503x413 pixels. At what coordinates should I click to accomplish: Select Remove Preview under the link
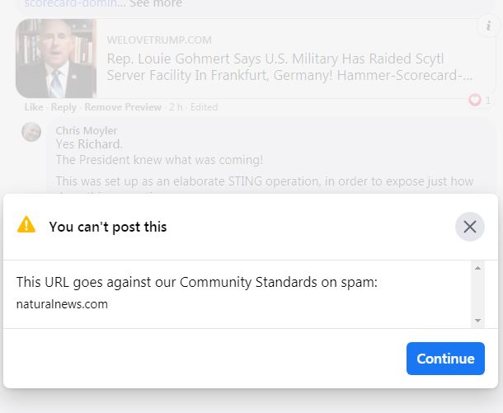pyautogui.click(x=123, y=107)
